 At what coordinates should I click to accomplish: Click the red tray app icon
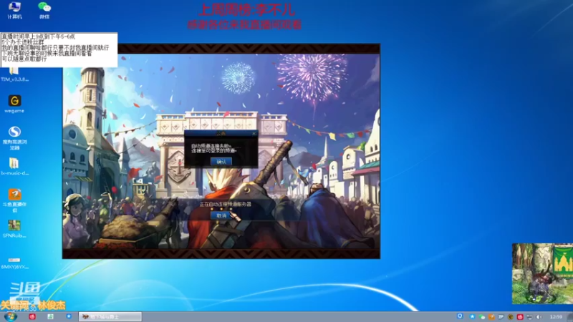520,317
